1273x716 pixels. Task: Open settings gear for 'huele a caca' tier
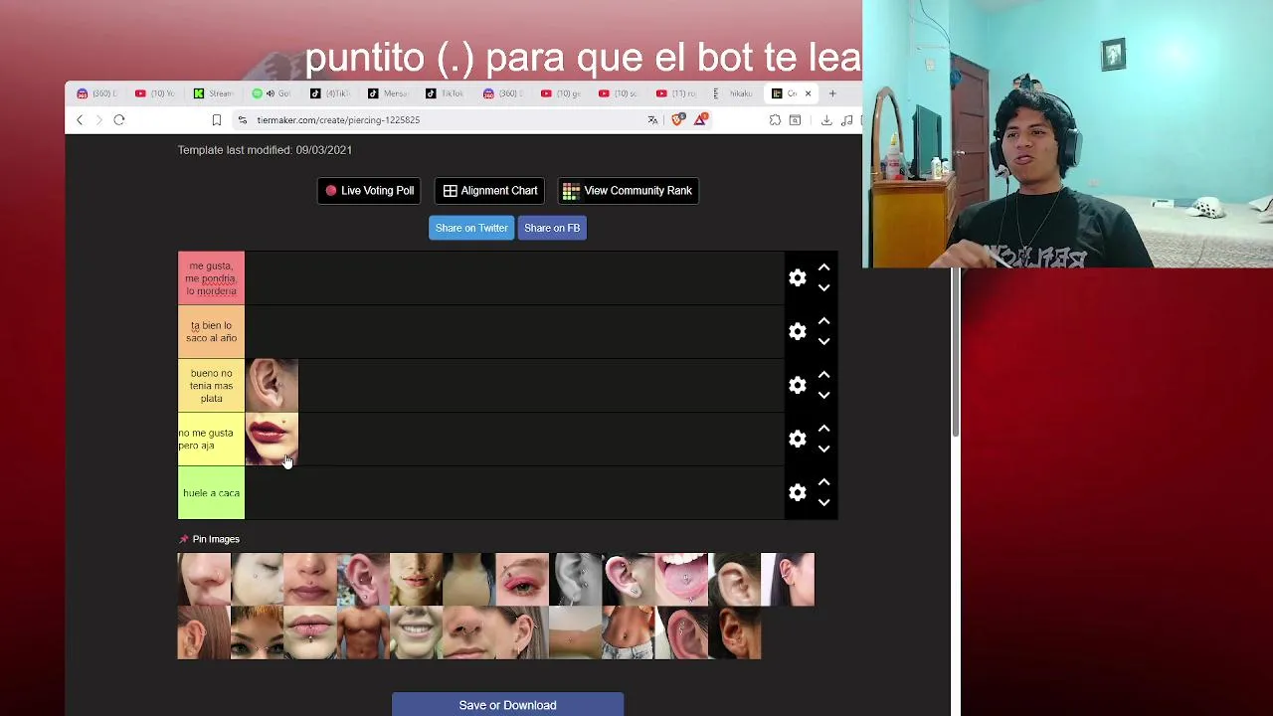point(798,493)
